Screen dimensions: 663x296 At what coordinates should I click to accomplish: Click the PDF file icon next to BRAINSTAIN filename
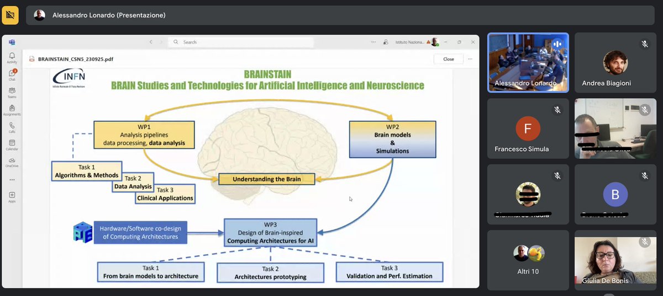32,59
